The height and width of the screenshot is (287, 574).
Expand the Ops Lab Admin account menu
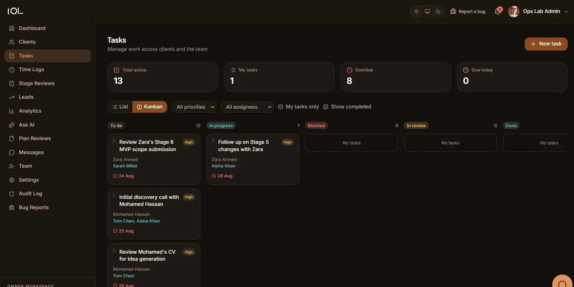coord(566,11)
